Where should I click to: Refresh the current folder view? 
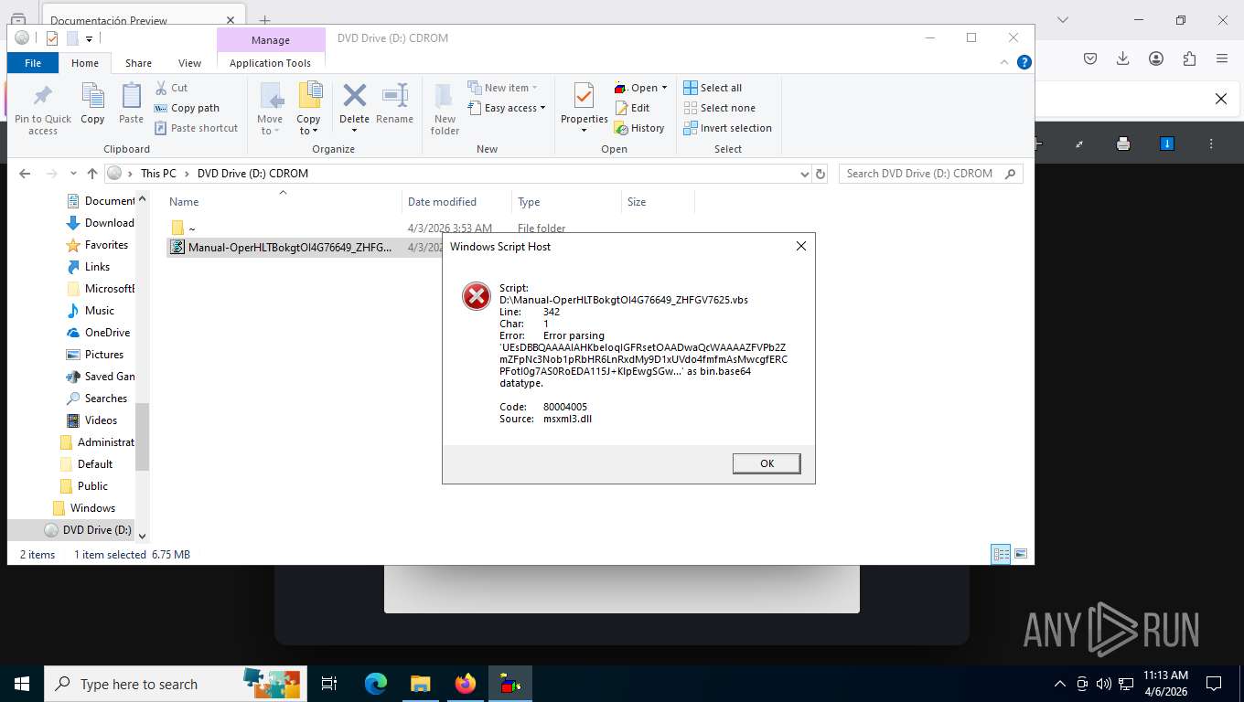820,174
